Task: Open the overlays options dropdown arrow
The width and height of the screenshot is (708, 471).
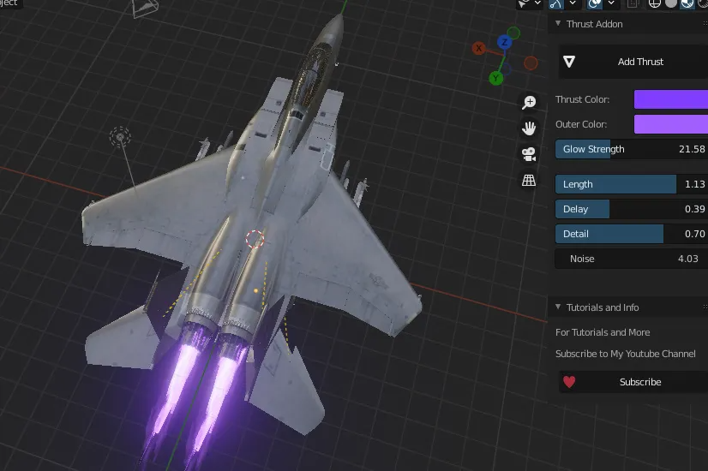Action: pos(611,3)
